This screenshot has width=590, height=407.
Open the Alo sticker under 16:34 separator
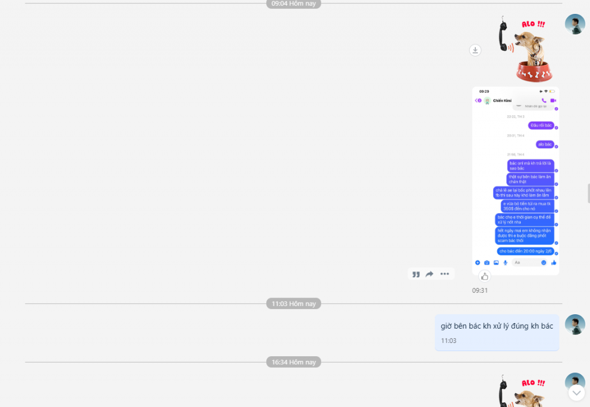point(521,392)
